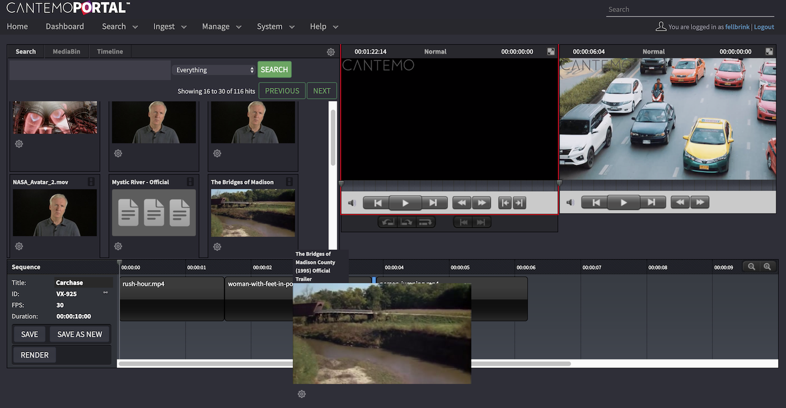Select the Search tab in the panel

[x=26, y=51]
